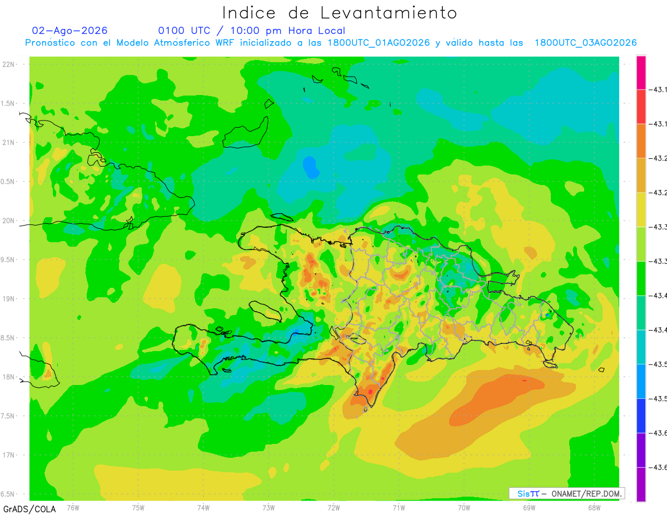
Task: Pick the violet color bar segment
Action: tap(641, 451)
